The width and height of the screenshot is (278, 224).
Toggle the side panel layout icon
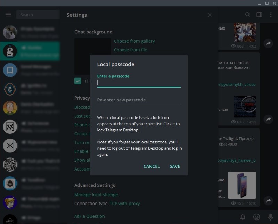click(259, 15)
